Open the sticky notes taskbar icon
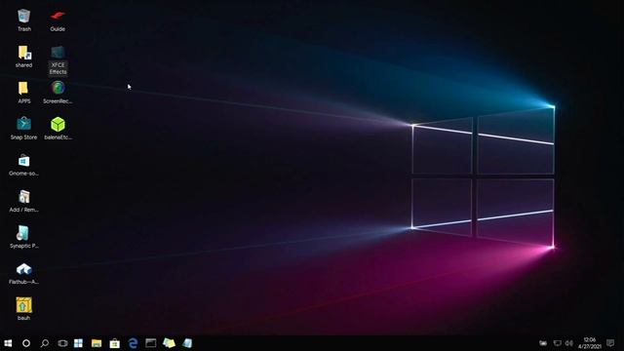This screenshot has height=351, width=624. [x=169, y=343]
